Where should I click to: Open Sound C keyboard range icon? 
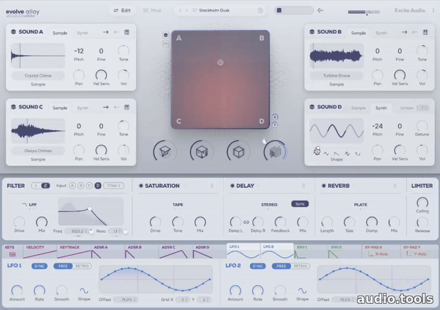pyautogui.click(x=127, y=107)
